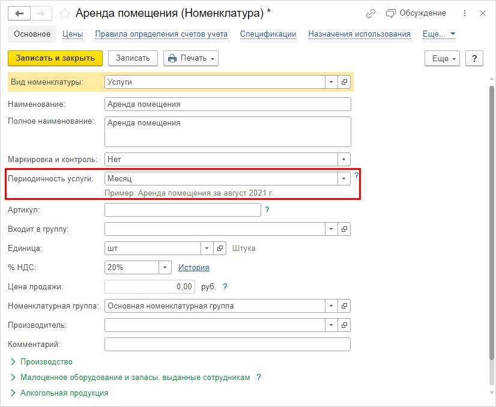496x407 pixels.
Task: Open the Производитель item card icon
Action: [344, 325]
